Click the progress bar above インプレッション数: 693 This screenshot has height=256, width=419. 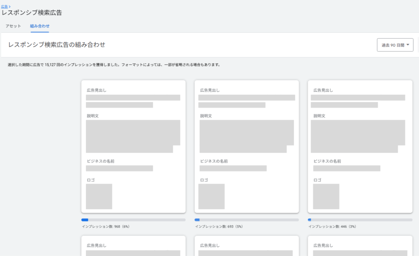tap(247, 220)
